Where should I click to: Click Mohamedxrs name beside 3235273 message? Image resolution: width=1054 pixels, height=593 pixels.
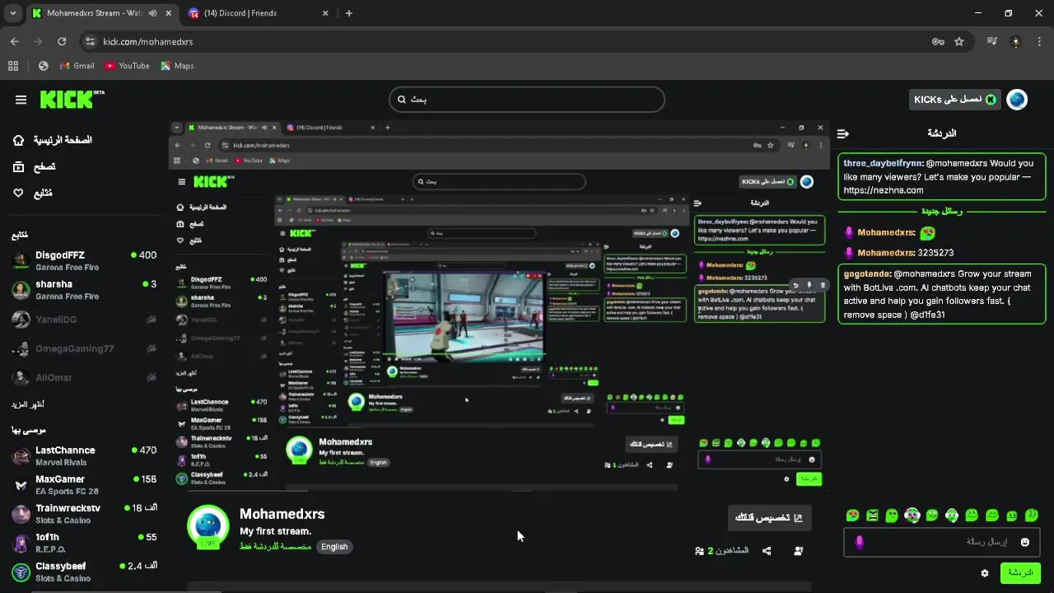point(886,253)
